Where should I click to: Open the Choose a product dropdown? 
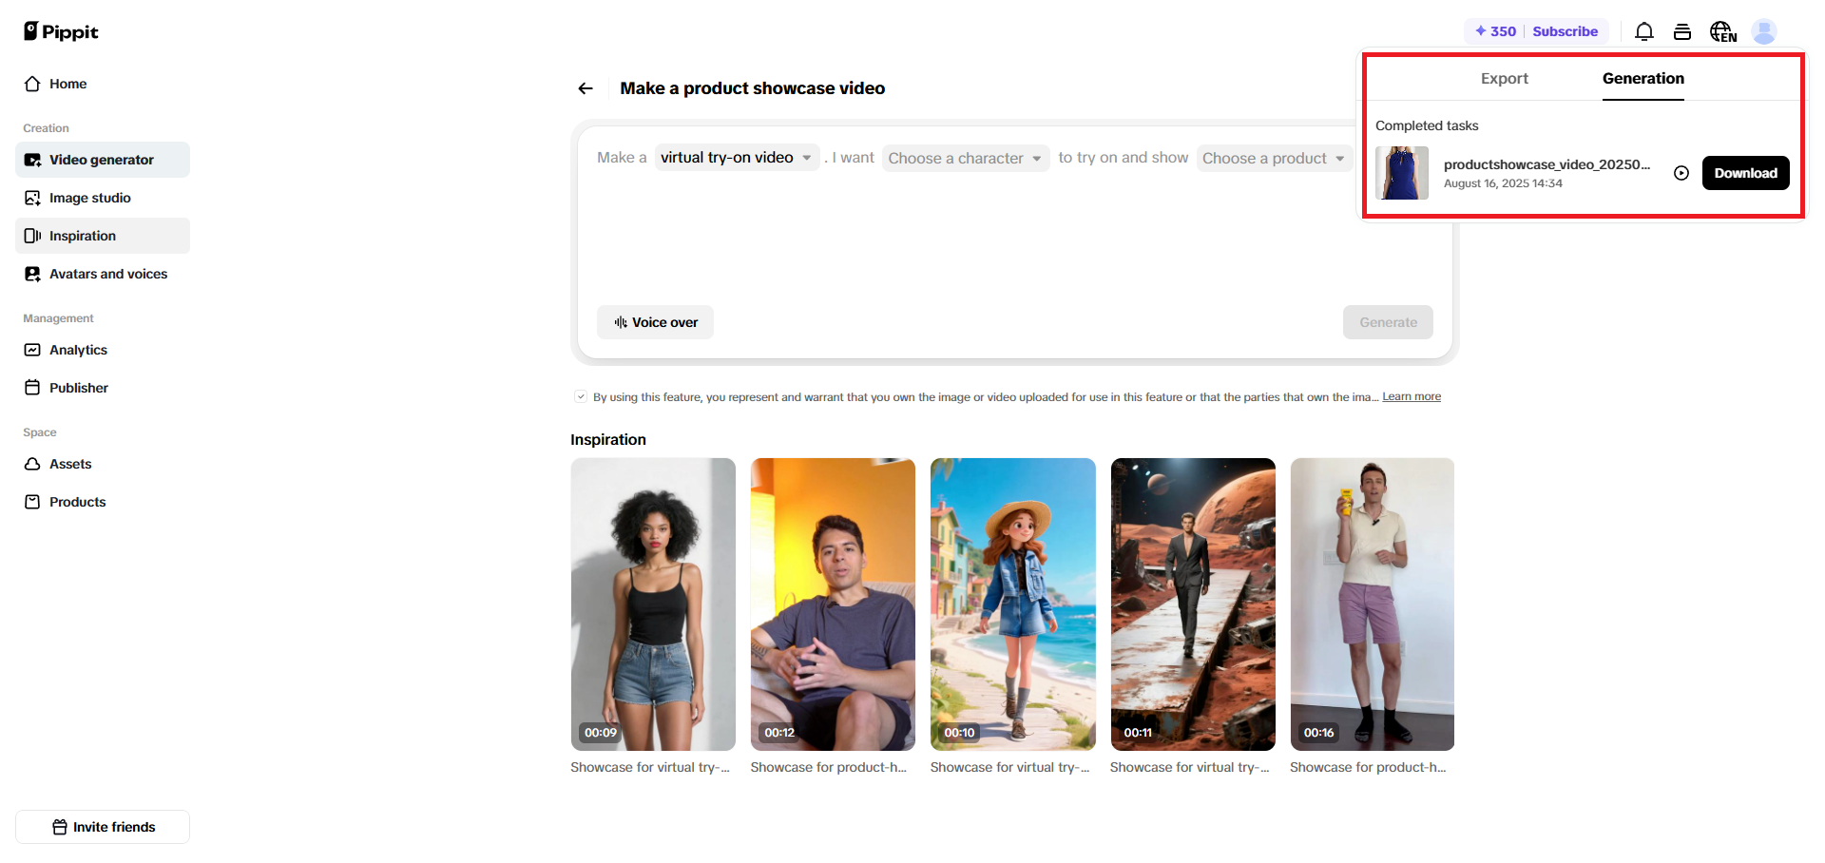(1274, 158)
